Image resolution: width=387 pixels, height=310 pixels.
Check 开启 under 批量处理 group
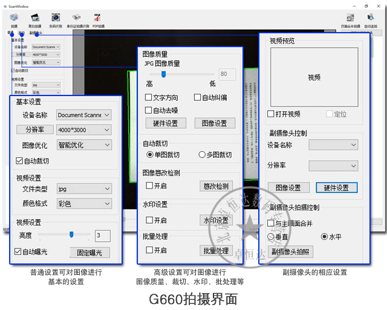click(x=149, y=250)
